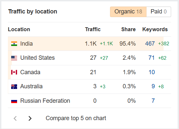Go to previous page of locations
179x129 pixels.
(x=15, y=118)
